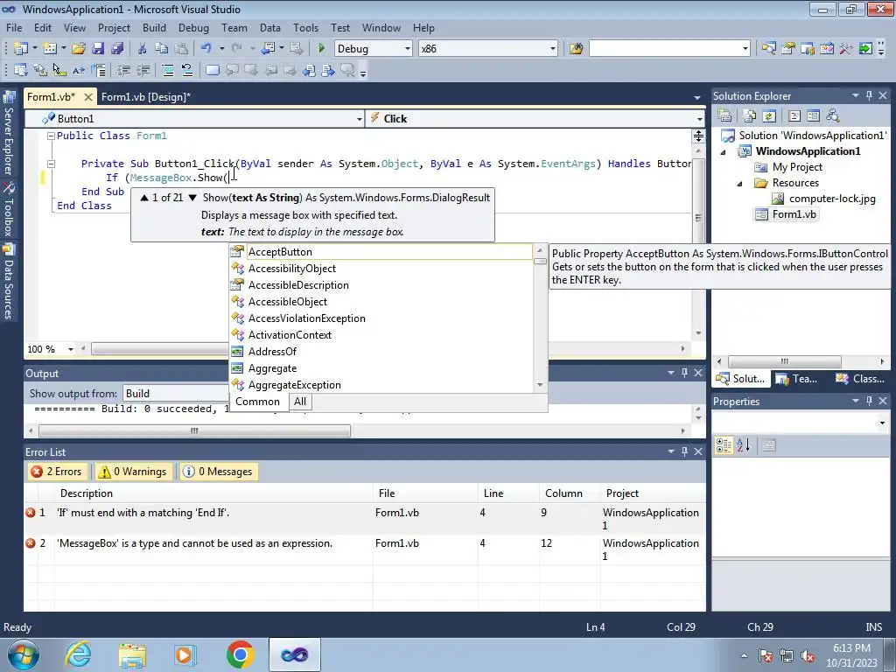Click Refresh in Solution Explorer toolbar
Screen dimensions: 896x672
coord(769,116)
